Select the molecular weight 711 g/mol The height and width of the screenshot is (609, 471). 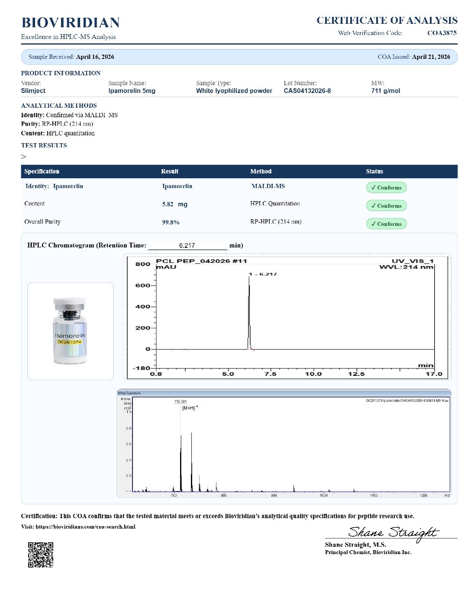coord(386,91)
